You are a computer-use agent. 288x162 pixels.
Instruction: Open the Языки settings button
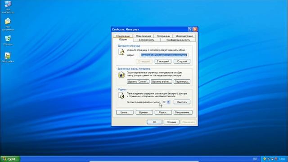coord(163,112)
